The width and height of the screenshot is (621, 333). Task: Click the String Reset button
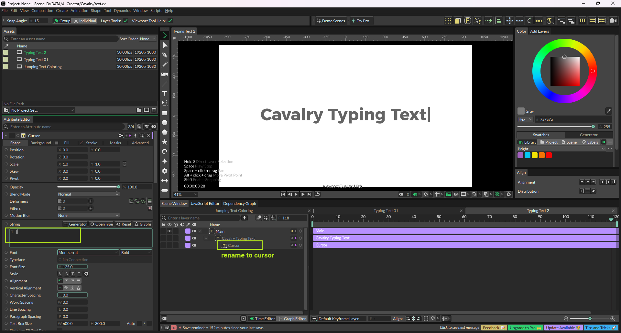pyautogui.click(x=124, y=224)
